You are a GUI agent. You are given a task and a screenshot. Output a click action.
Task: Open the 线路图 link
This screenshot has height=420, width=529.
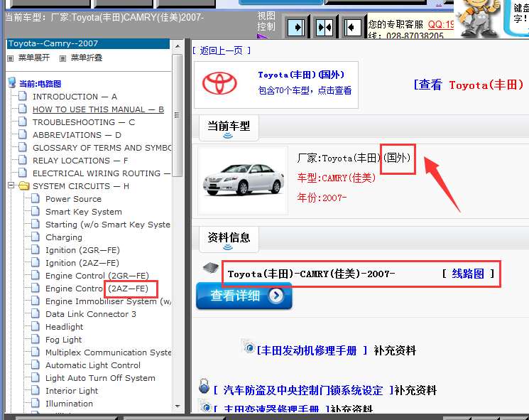coord(468,274)
